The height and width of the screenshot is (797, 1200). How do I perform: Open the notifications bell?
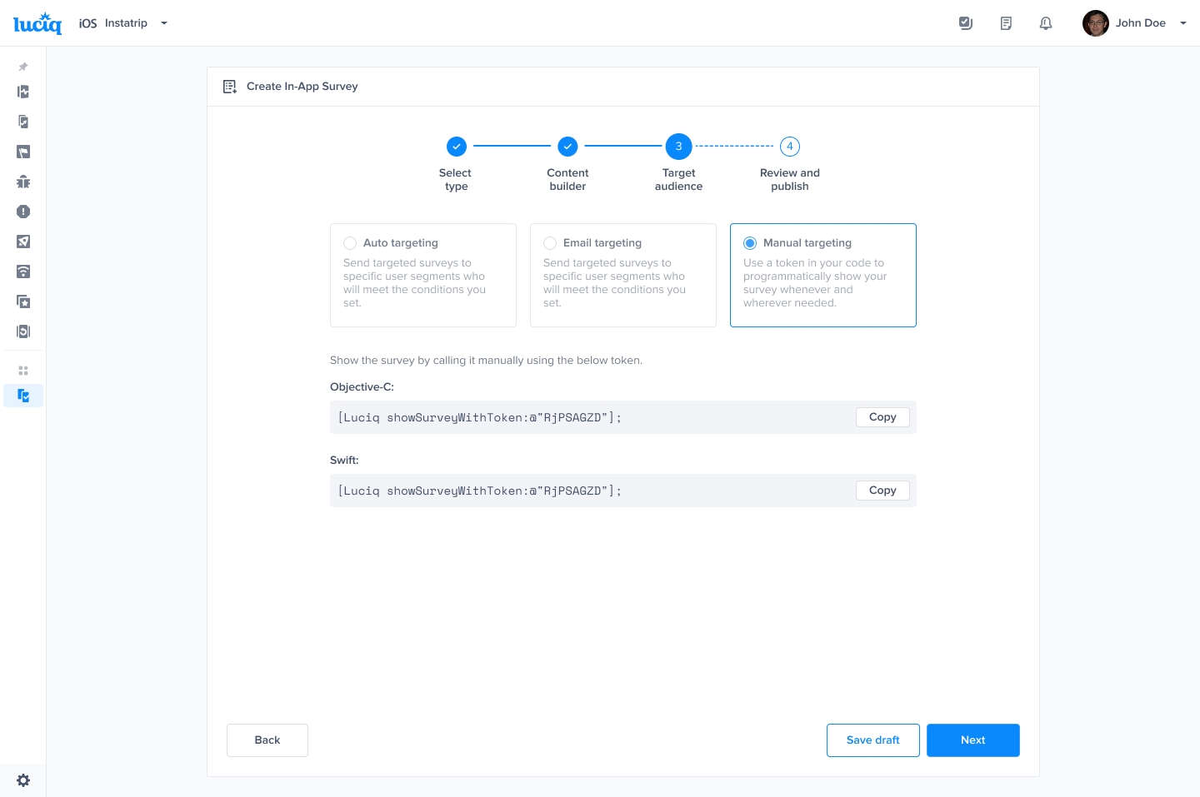click(1046, 23)
